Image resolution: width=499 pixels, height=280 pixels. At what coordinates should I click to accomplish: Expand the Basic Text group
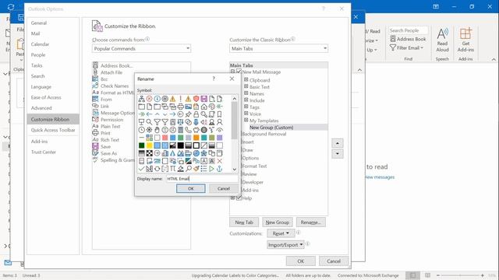coord(246,86)
